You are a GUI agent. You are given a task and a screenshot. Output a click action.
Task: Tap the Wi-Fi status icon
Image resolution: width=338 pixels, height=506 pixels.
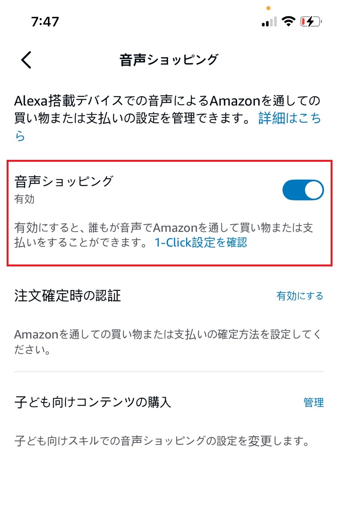click(x=288, y=21)
